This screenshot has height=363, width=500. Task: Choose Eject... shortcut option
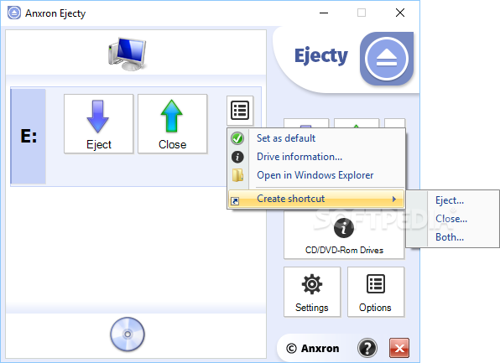coord(450,200)
